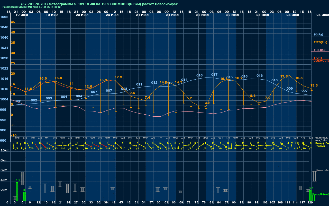Click the 14.7 temperature value
329x206 pixels.
pyautogui.click(x=179, y=82)
